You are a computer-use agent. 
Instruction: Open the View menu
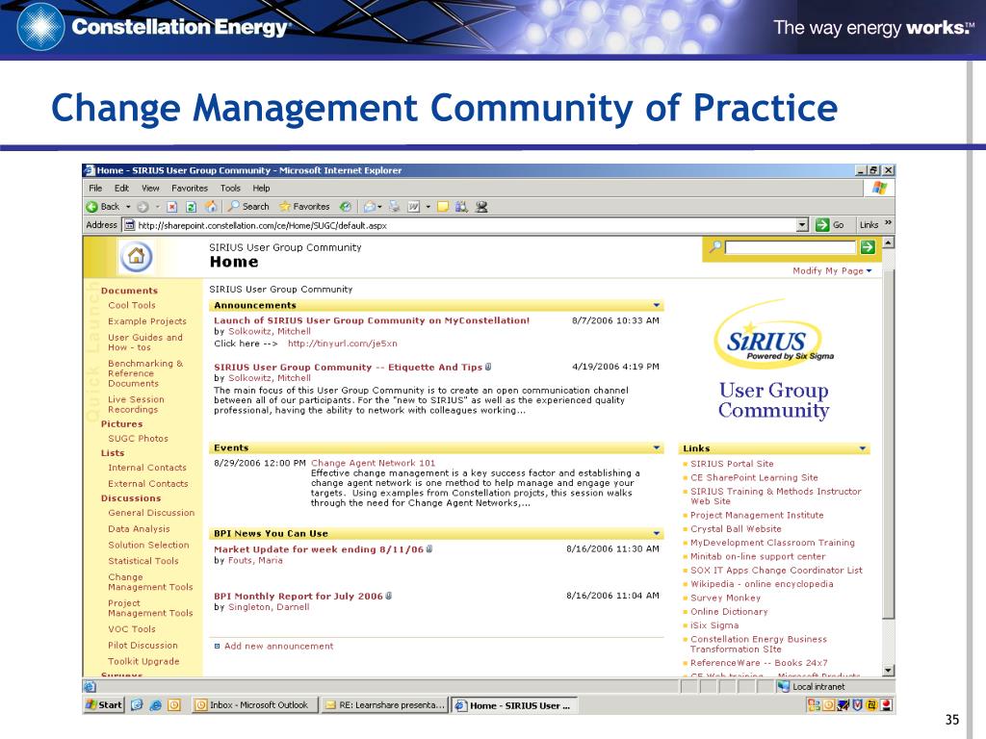150,188
